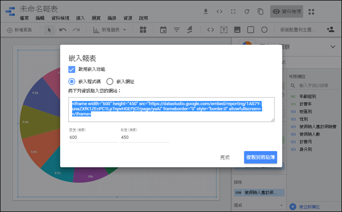Click the width field showing 600
Viewport: 342px width, 212px height.
(93, 137)
